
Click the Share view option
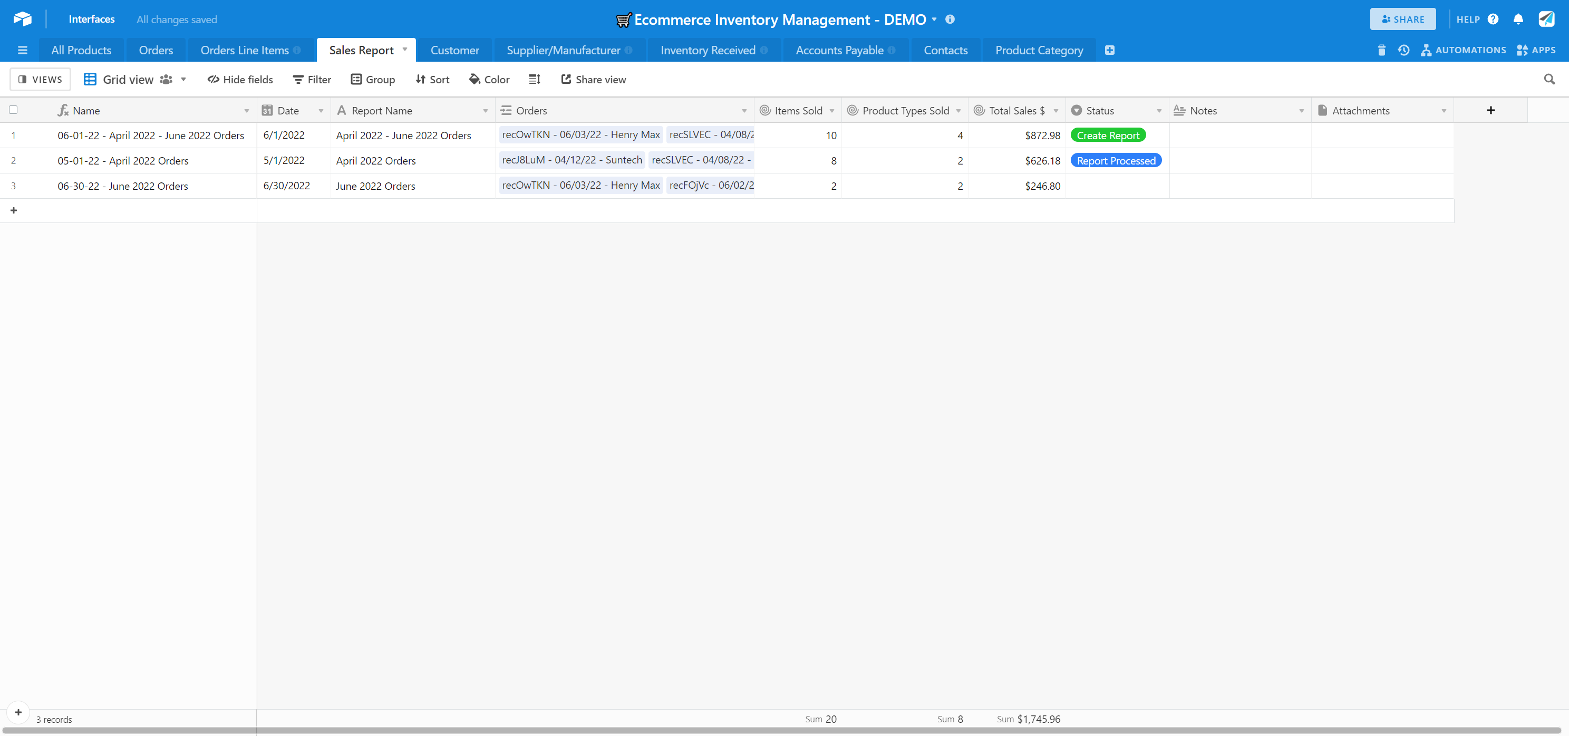(x=593, y=79)
